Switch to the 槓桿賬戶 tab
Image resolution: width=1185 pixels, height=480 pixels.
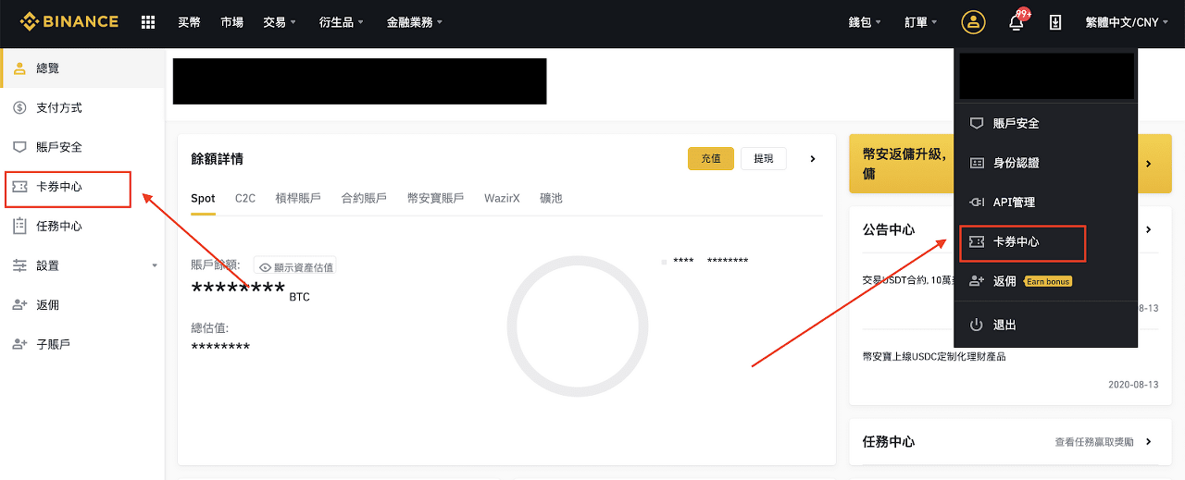pos(298,198)
